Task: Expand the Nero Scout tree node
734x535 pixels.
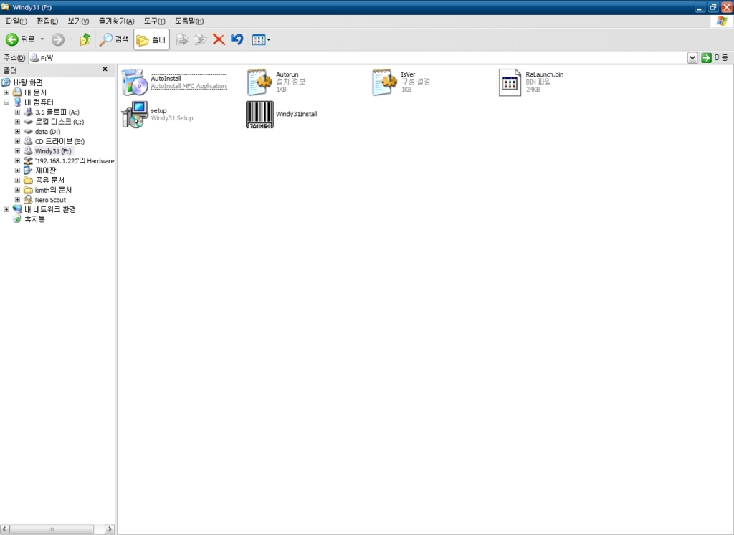Action: click(x=17, y=200)
